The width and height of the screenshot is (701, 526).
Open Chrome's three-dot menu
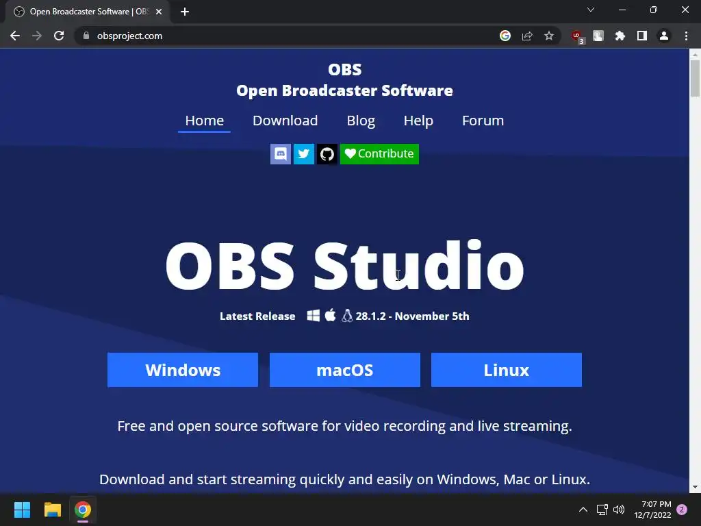pyautogui.click(x=686, y=36)
